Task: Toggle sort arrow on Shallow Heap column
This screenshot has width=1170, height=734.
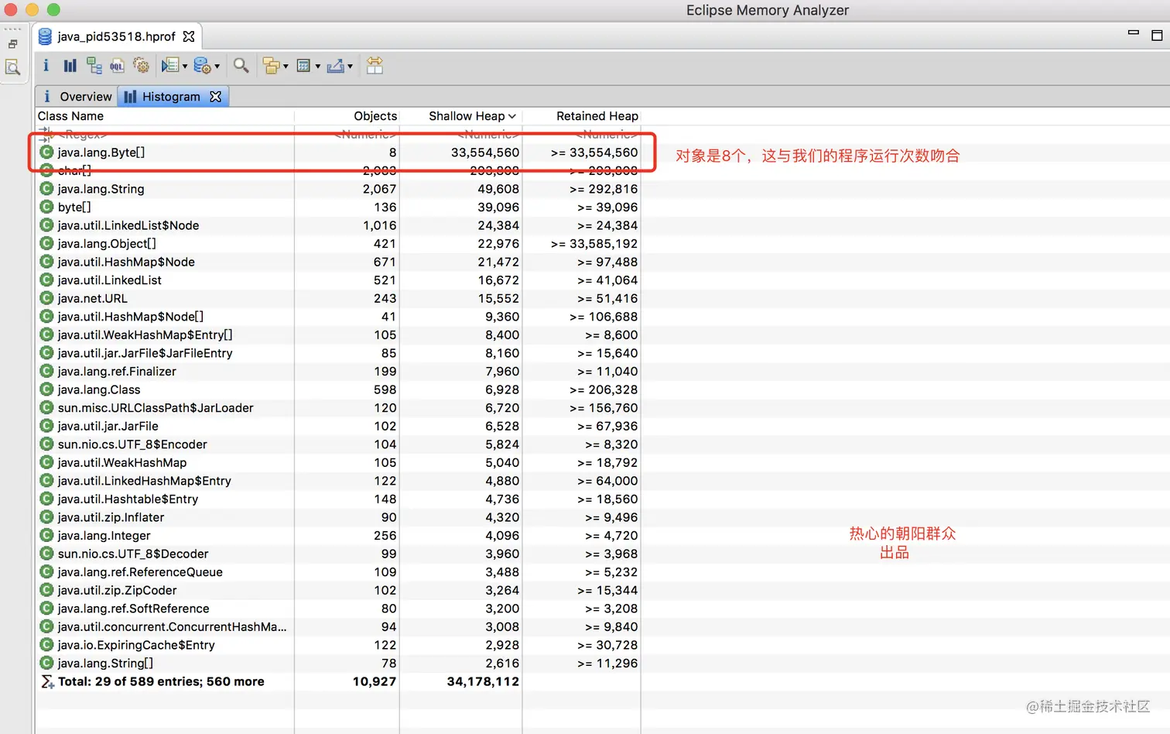Action: [x=512, y=116]
